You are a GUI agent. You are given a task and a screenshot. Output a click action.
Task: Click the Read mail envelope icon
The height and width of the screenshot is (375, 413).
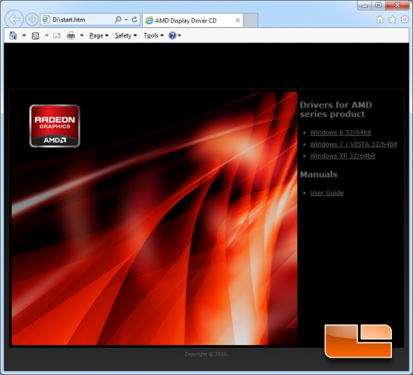(x=57, y=35)
